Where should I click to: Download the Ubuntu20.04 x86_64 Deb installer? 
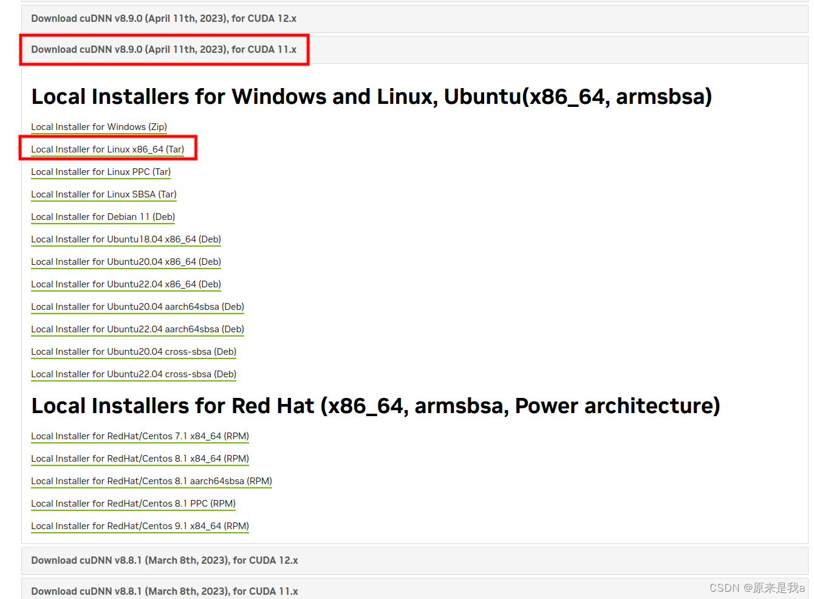tap(126, 262)
